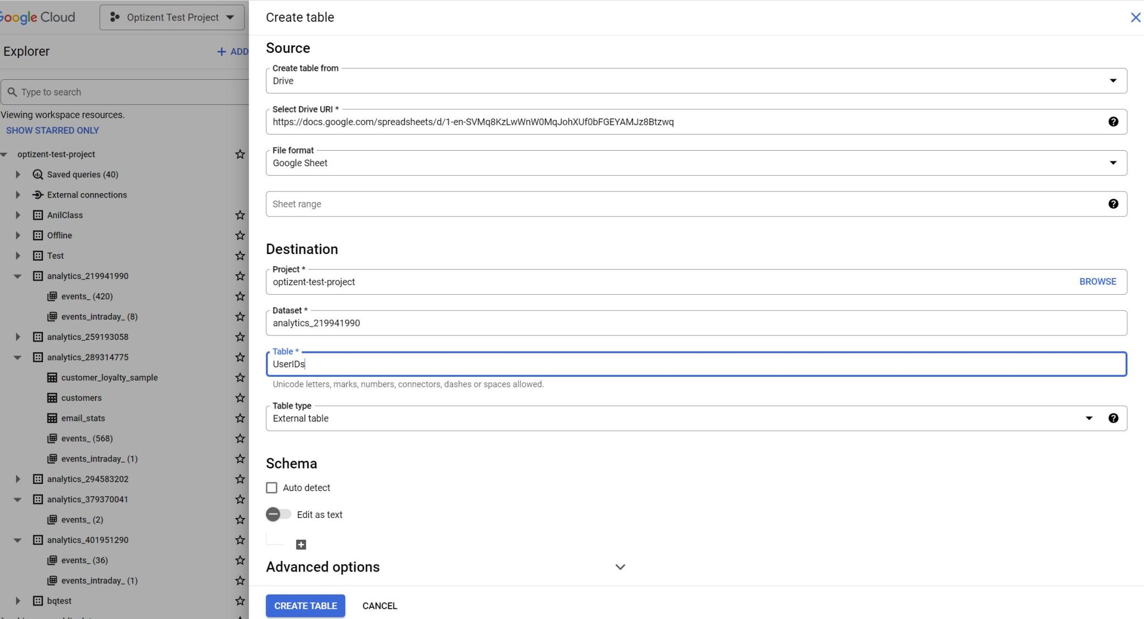The image size is (1144, 619).
Task: Add a schema field using plus icon
Action: click(x=301, y=544)
